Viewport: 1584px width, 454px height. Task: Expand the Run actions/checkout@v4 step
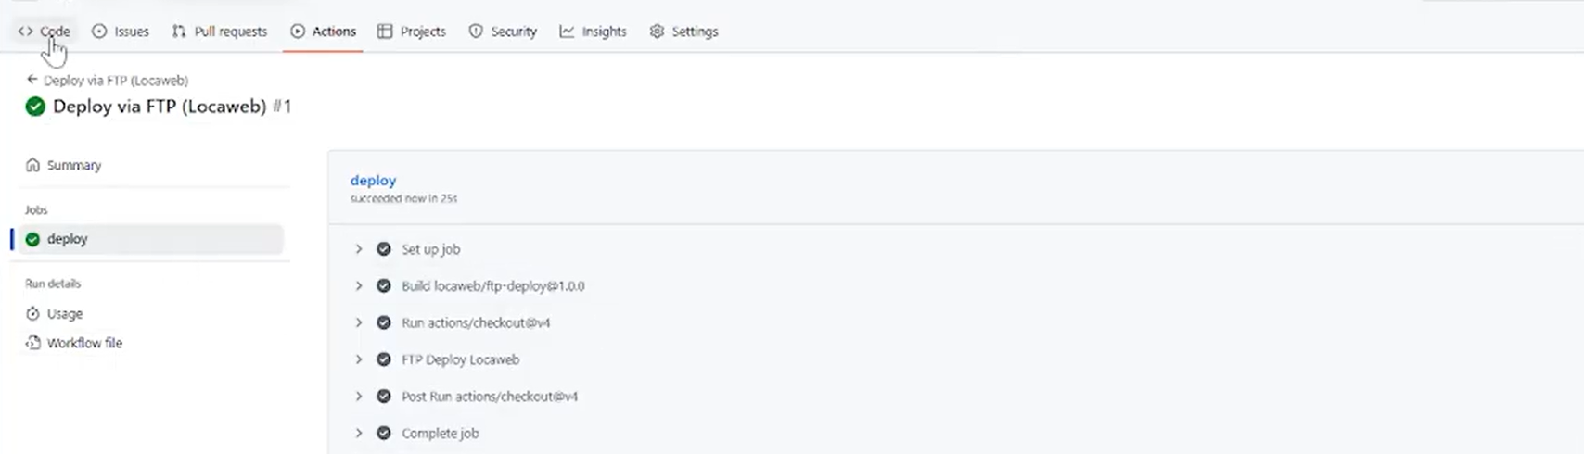coord(359,322)
